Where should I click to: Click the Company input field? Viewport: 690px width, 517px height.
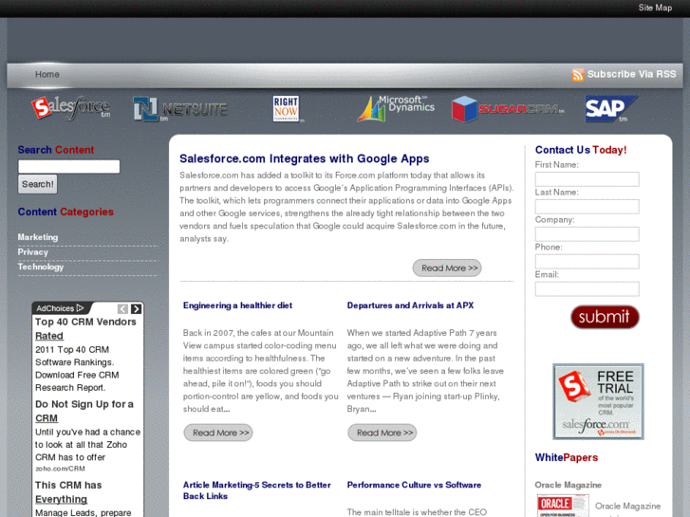(x=587, y=233)
